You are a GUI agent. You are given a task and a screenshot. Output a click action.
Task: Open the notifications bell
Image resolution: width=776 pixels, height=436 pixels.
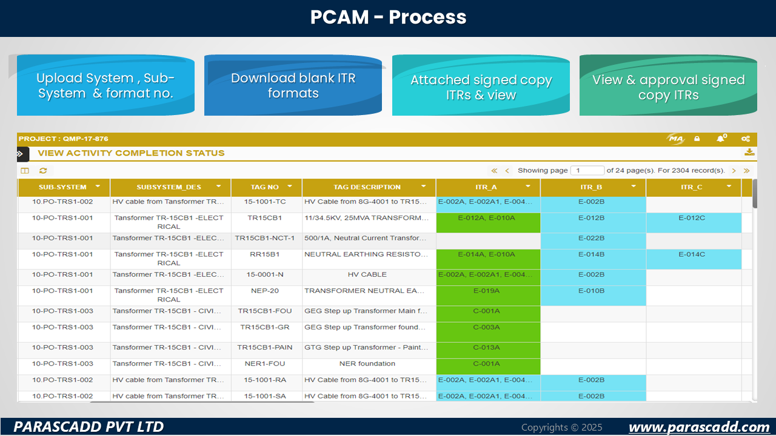point(721,139)
